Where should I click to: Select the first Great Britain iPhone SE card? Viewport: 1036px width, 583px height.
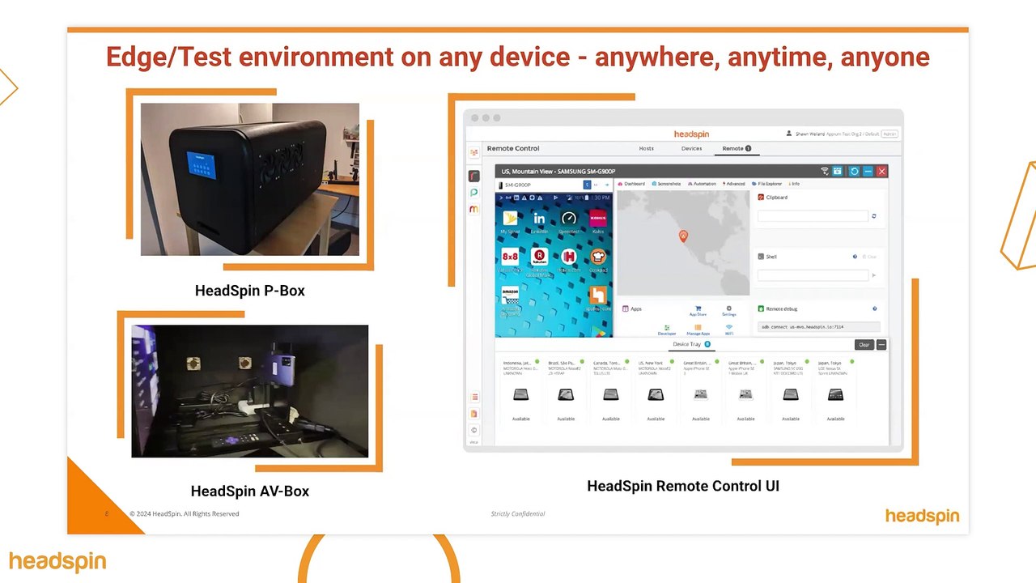click(x=701, y=391)
